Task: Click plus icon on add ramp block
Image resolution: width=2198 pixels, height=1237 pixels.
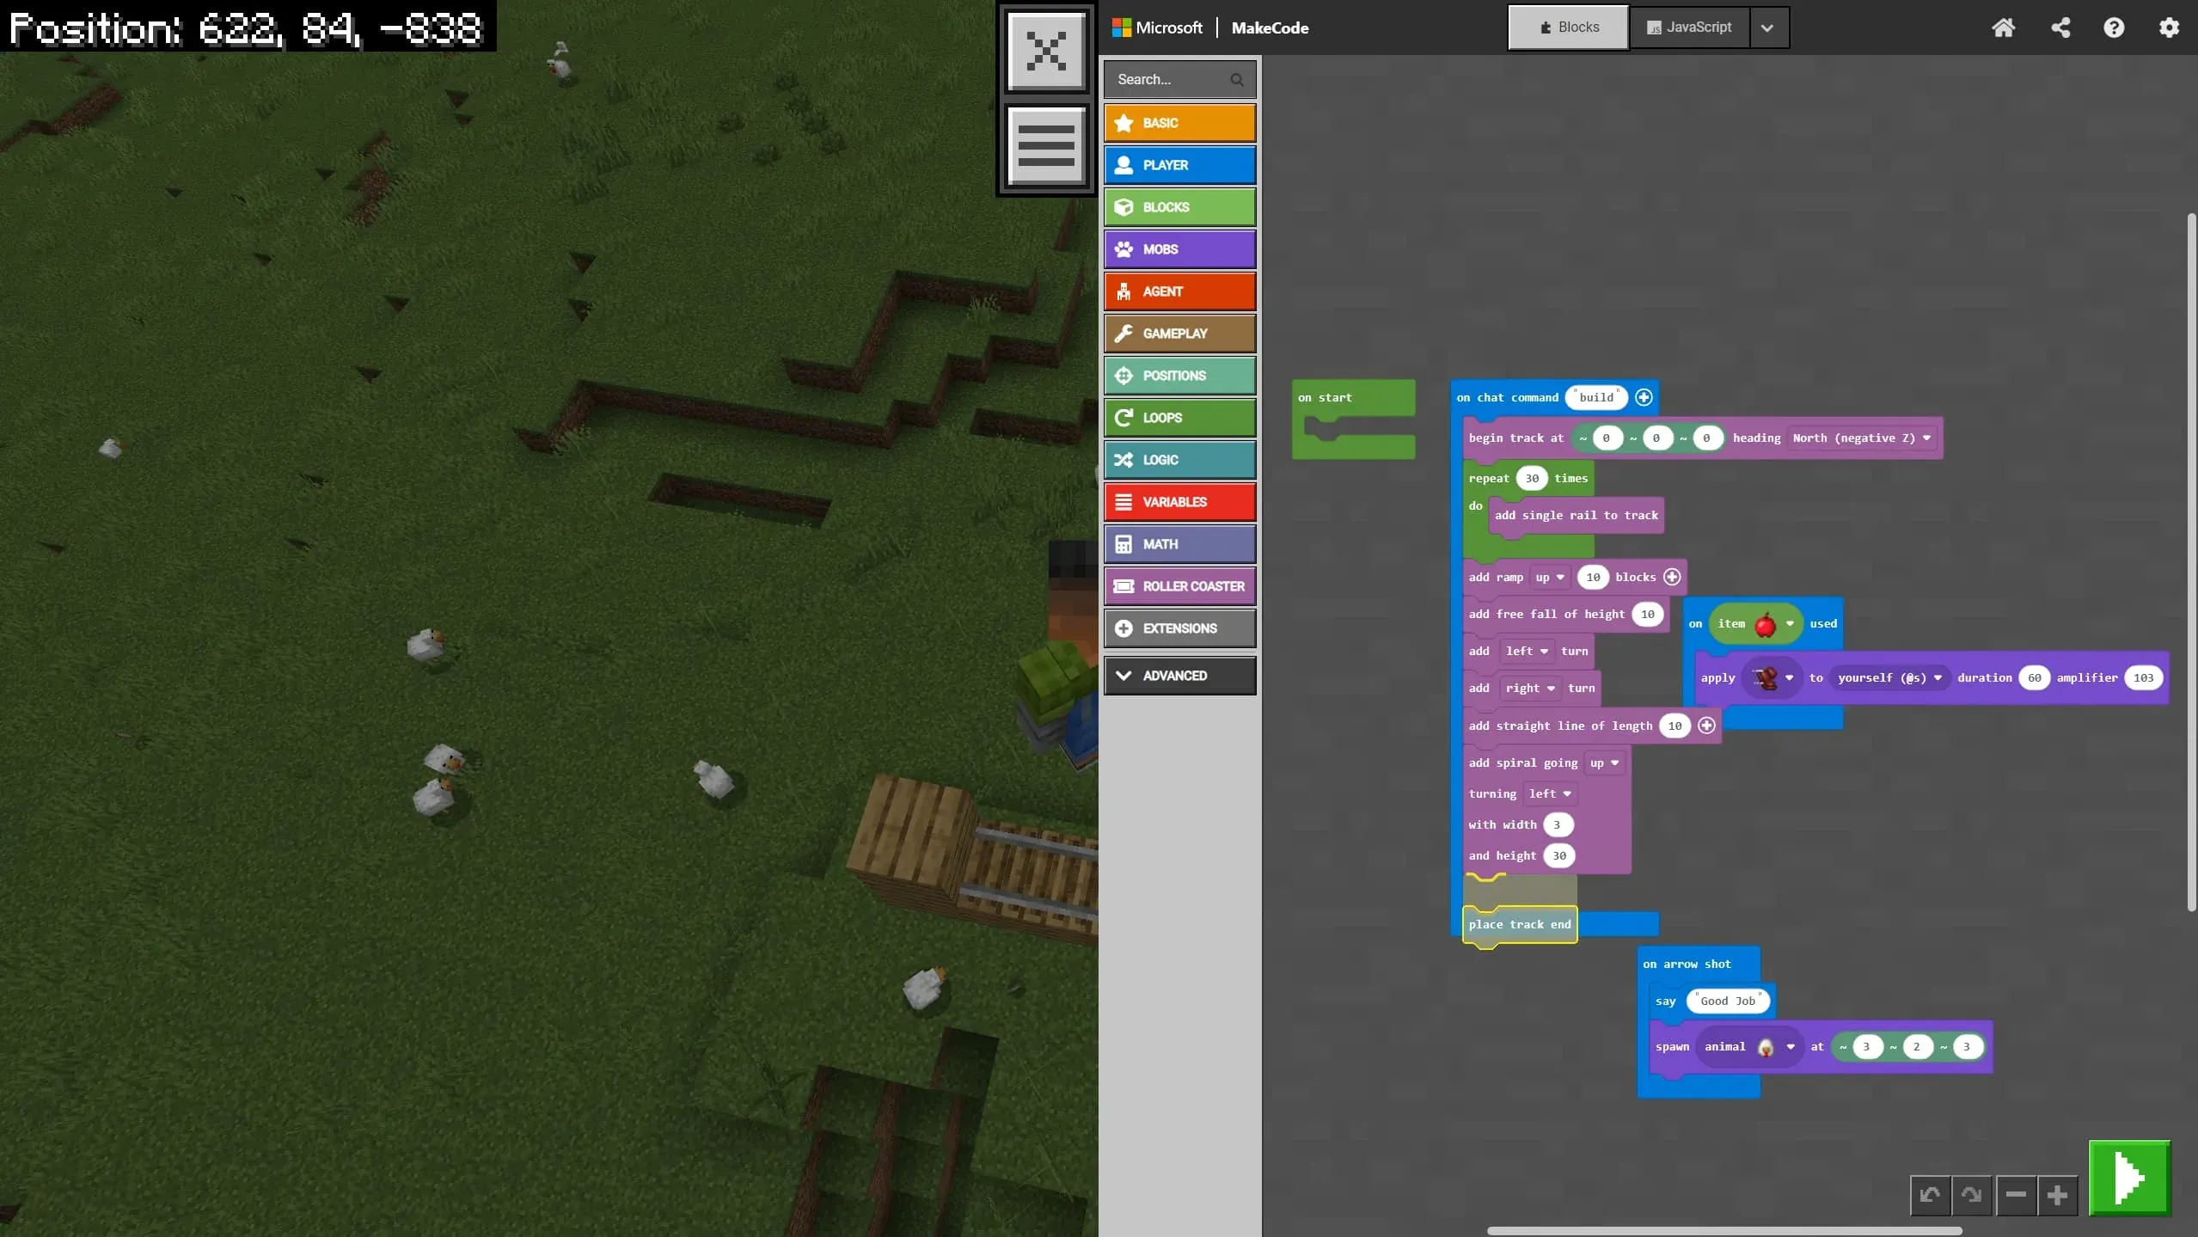Action: click(1672, 577)
